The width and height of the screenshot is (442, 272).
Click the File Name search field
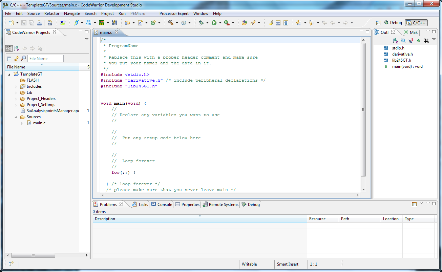click(x=45, y=59)
